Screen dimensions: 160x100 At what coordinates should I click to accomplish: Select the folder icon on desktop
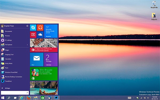click(154, 17)
